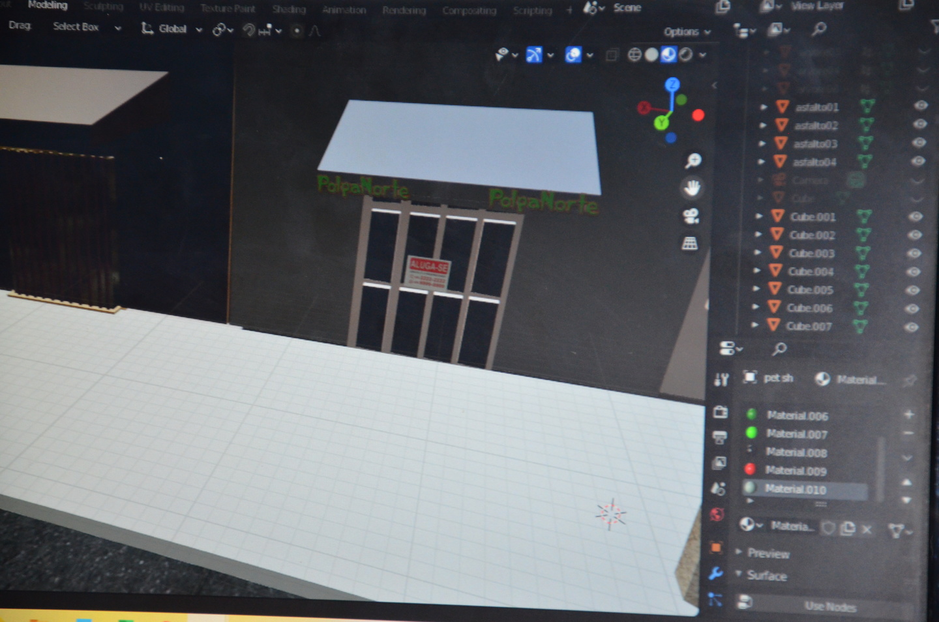
Task: Open the Output properties tab icon
Action: click(x=720, y=437)
